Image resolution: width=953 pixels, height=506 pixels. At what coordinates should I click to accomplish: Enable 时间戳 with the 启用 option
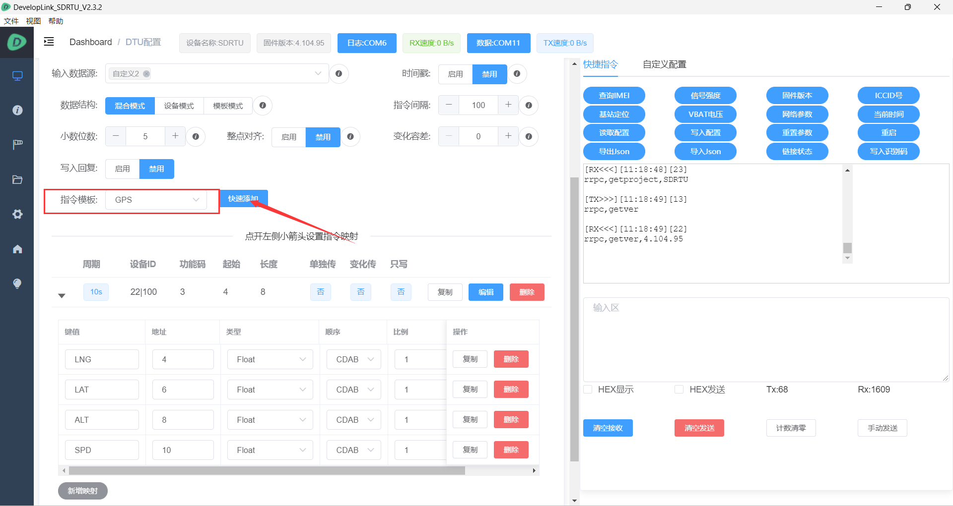(455, 74)
